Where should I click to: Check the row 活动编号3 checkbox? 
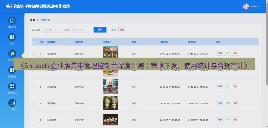click(x=34, y=87)
